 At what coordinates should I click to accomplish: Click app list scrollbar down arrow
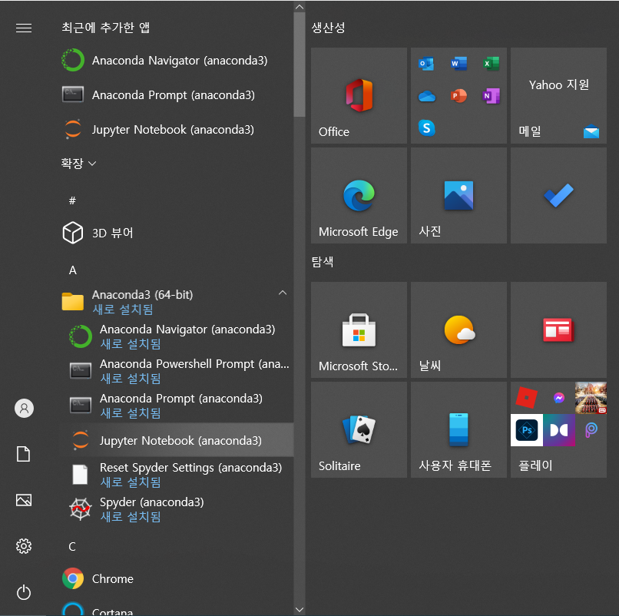tap(300, 610)
